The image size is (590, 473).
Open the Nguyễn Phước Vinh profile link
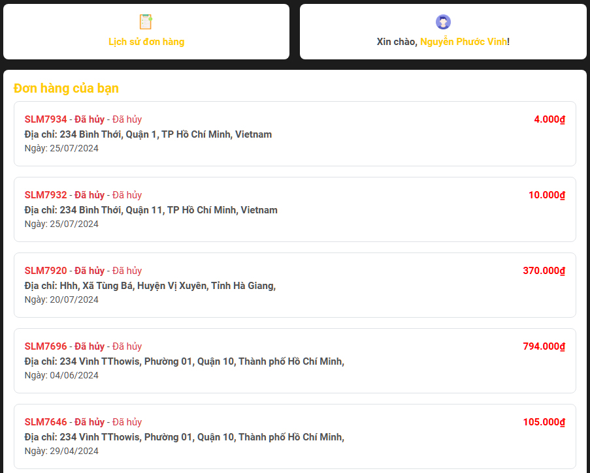tap(463, 42)
